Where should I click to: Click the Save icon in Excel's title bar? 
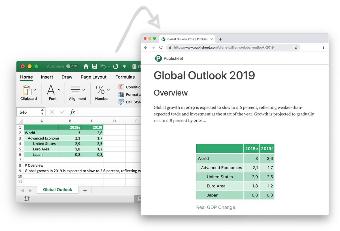tap(95, 66)
